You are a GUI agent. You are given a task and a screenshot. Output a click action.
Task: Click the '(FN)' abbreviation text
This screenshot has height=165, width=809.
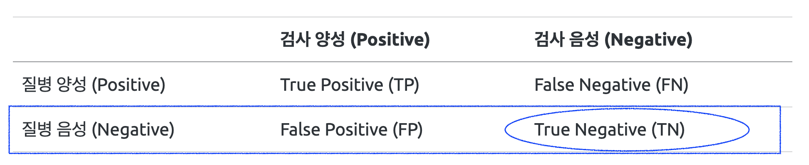(673, 85)
